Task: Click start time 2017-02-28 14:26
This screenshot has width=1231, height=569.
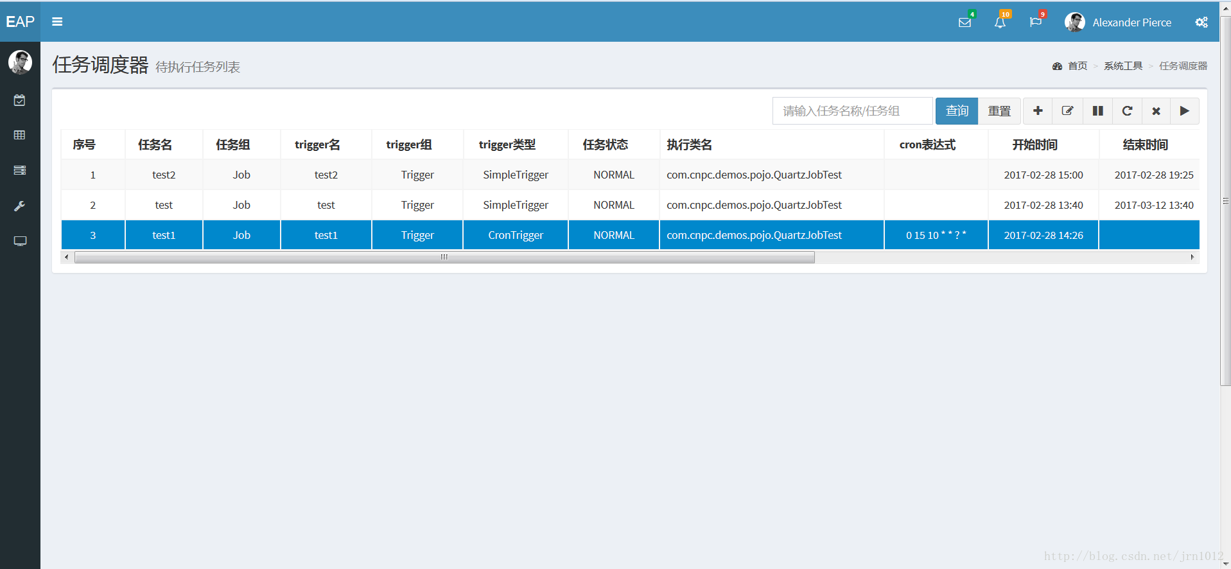Action: [1043, 235]
